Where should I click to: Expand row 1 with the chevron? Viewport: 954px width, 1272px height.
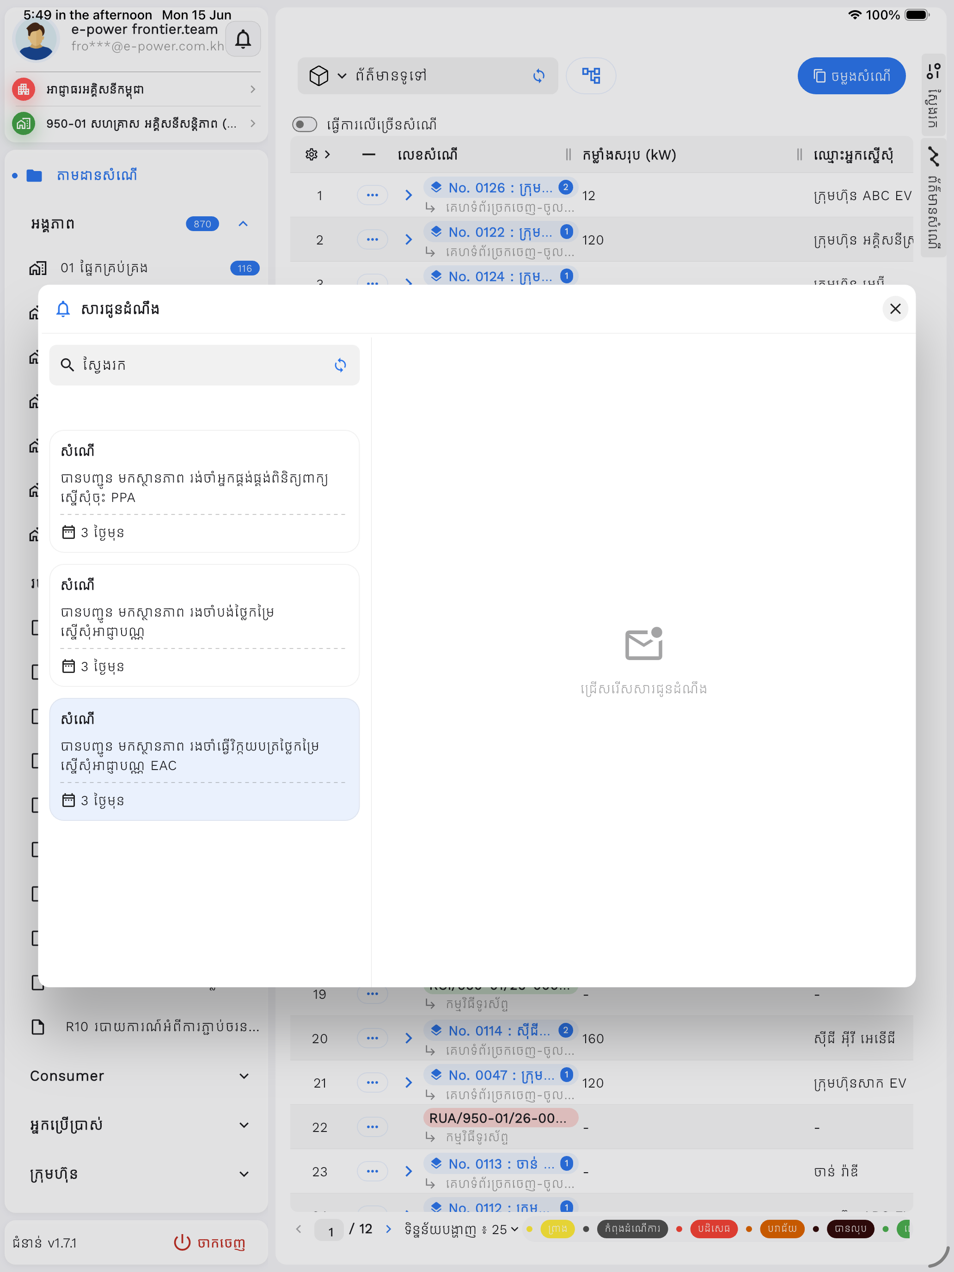[x=408, y=196]
